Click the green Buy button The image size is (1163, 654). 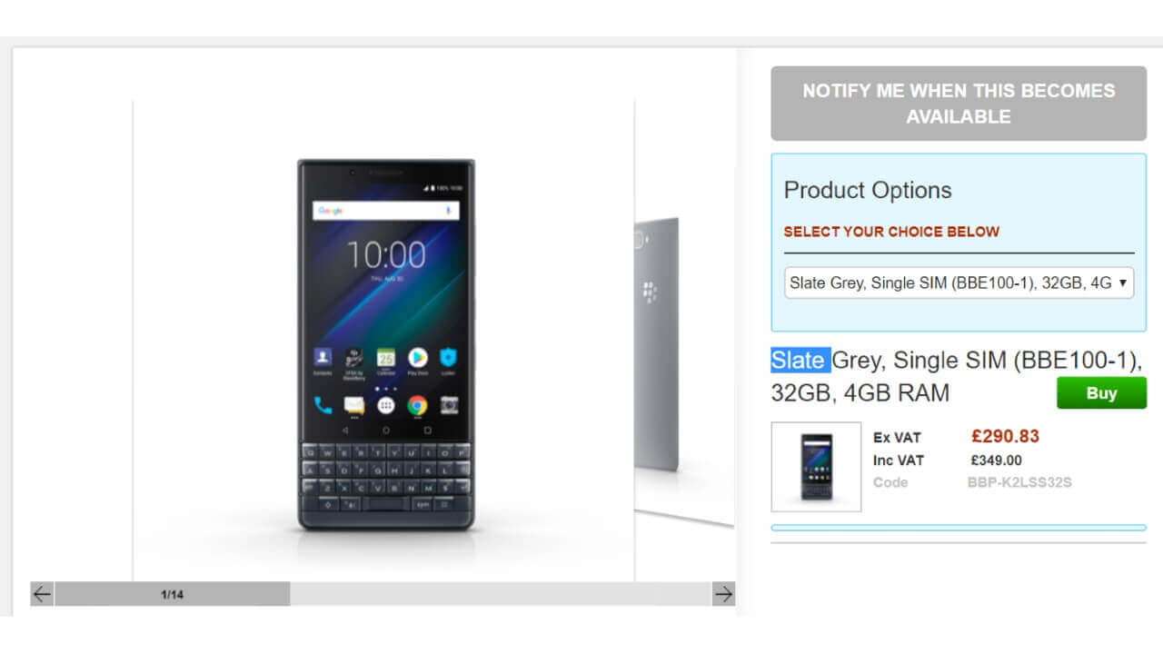tap(1101, 393)
